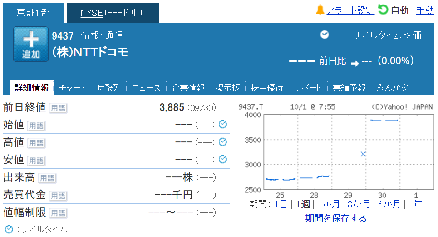Select the 詳細情報 tab
Image resolution: width=438 pixels, height=237 pixels.
point(32,88)
